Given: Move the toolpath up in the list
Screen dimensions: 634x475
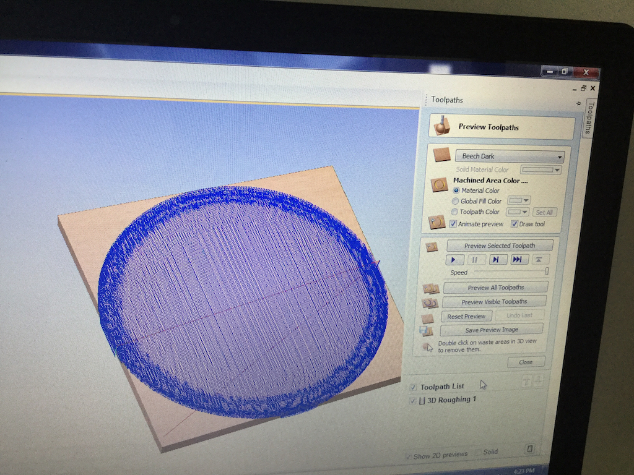Looking at the screenshot, I should (x=526, y=381).
